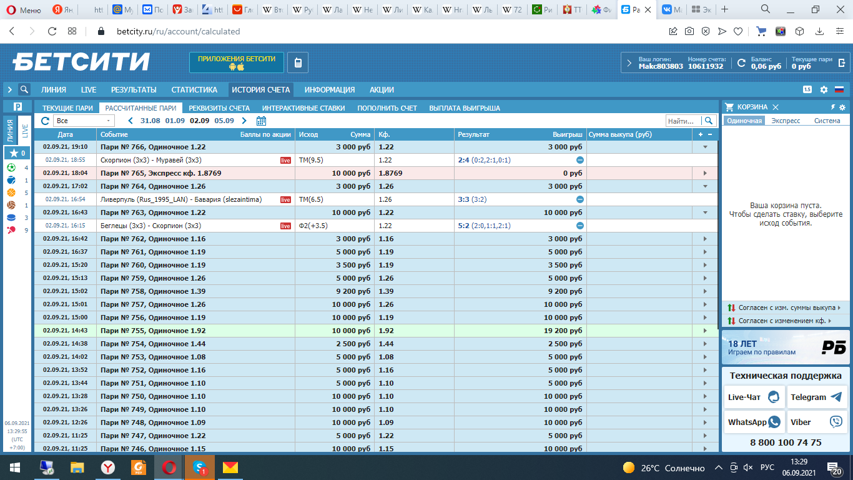The image size is (853, 480).
Task: Click the Пополнить счет link
Action: (x=387, y=108)
